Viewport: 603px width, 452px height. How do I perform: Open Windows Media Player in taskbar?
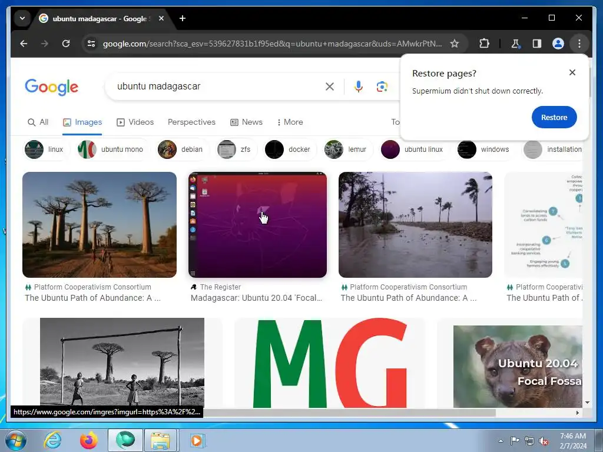pyautogui.click(x=197, y=440)
